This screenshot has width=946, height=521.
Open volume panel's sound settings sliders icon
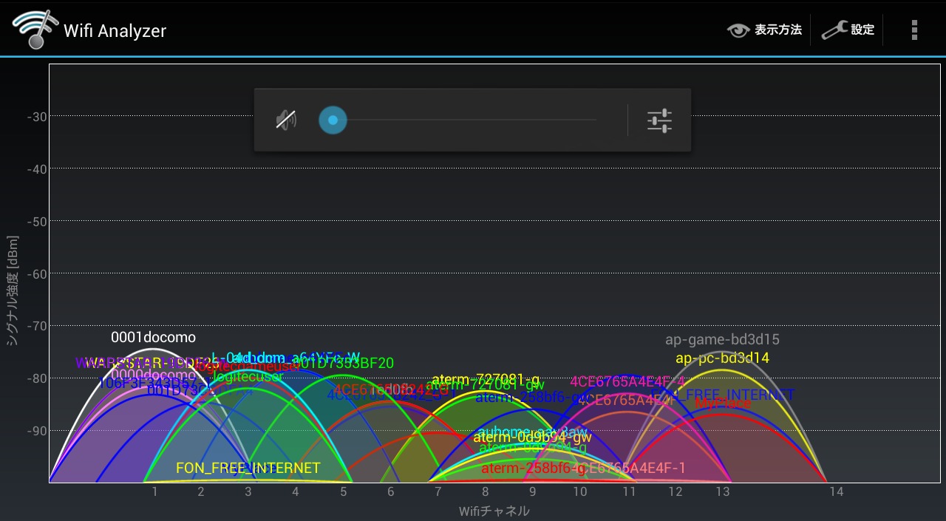point(659,120)
